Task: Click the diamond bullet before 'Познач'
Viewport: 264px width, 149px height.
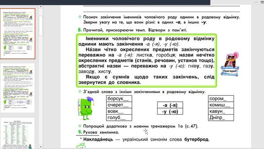Action: click(x=80, y=17)
